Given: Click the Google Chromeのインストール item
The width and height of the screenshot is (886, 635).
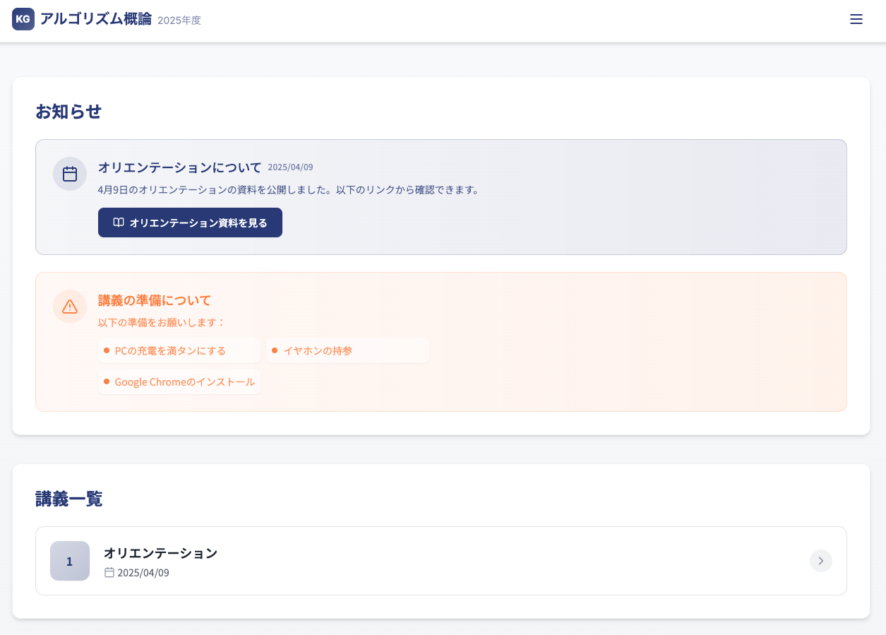Looking at the screenshot, I should click(184, 381).
